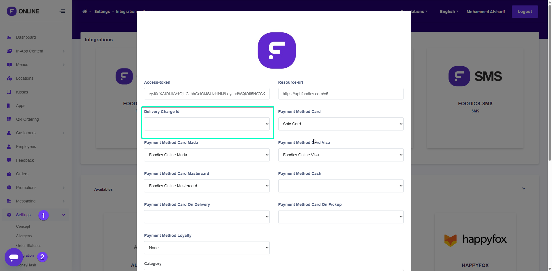Click the Locations map icon in sidebar
Image resolution: width=552 pixels, height=271 pixels.
9,78
